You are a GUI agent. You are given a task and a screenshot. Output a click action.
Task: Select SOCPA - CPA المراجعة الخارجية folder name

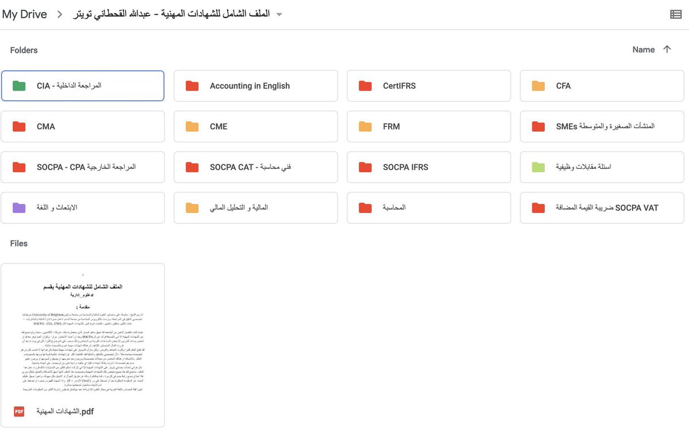coord(86,167)
